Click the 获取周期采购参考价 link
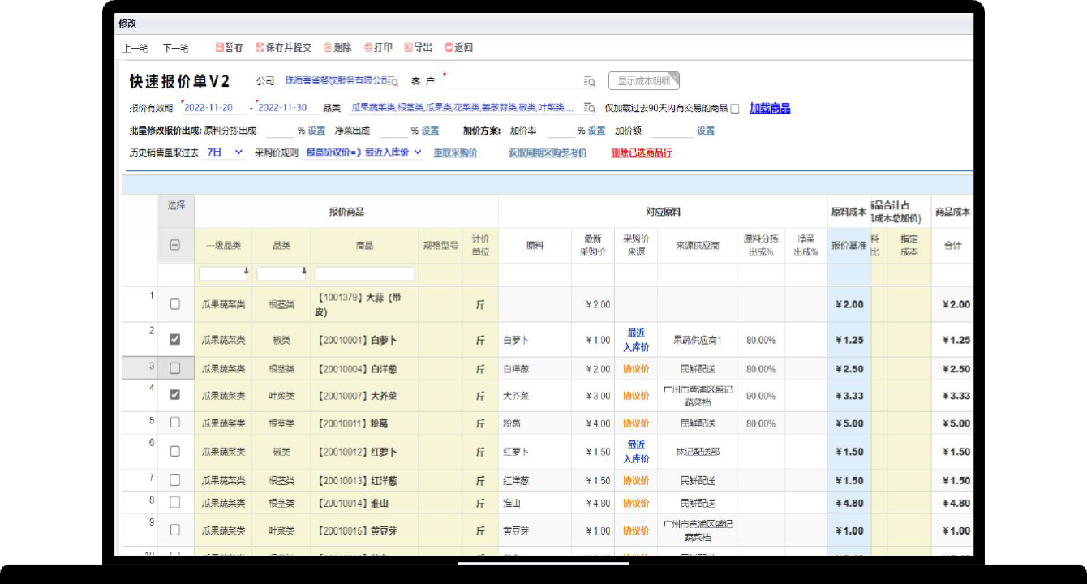The image size is (1087, 584). click(548, 152)
